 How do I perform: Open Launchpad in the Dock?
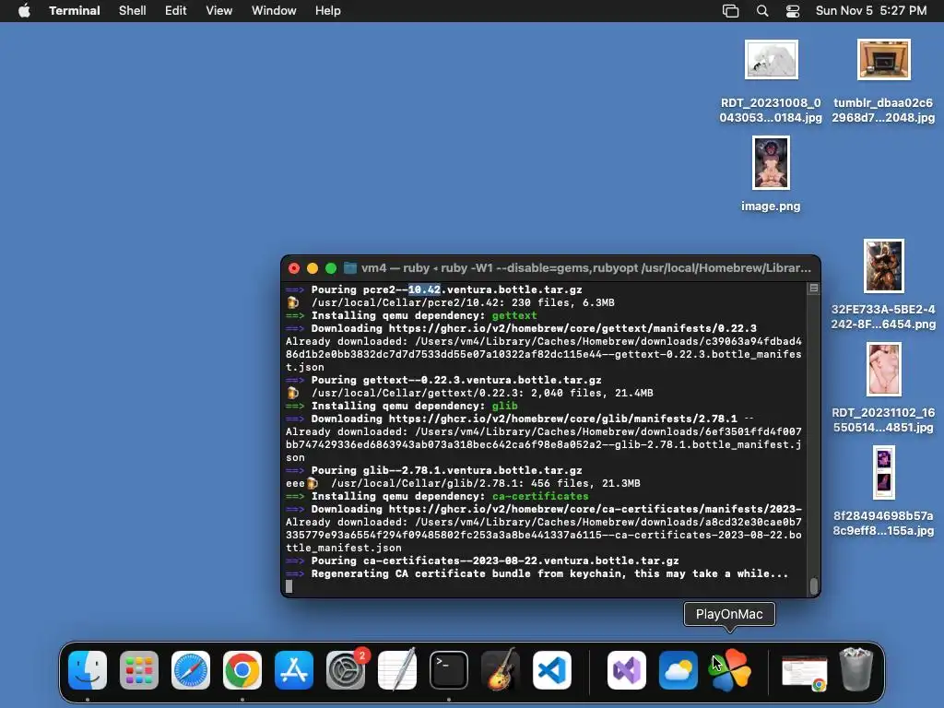tap(139, 670)
